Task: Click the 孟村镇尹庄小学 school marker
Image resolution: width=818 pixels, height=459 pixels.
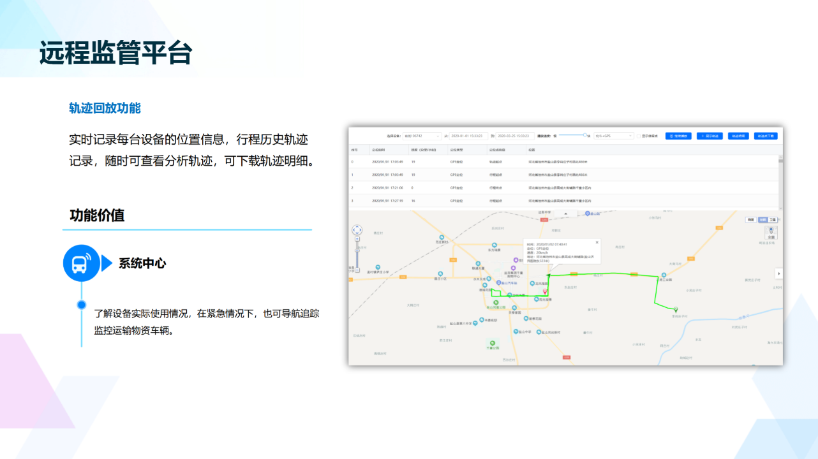Action: coord(378,267)
